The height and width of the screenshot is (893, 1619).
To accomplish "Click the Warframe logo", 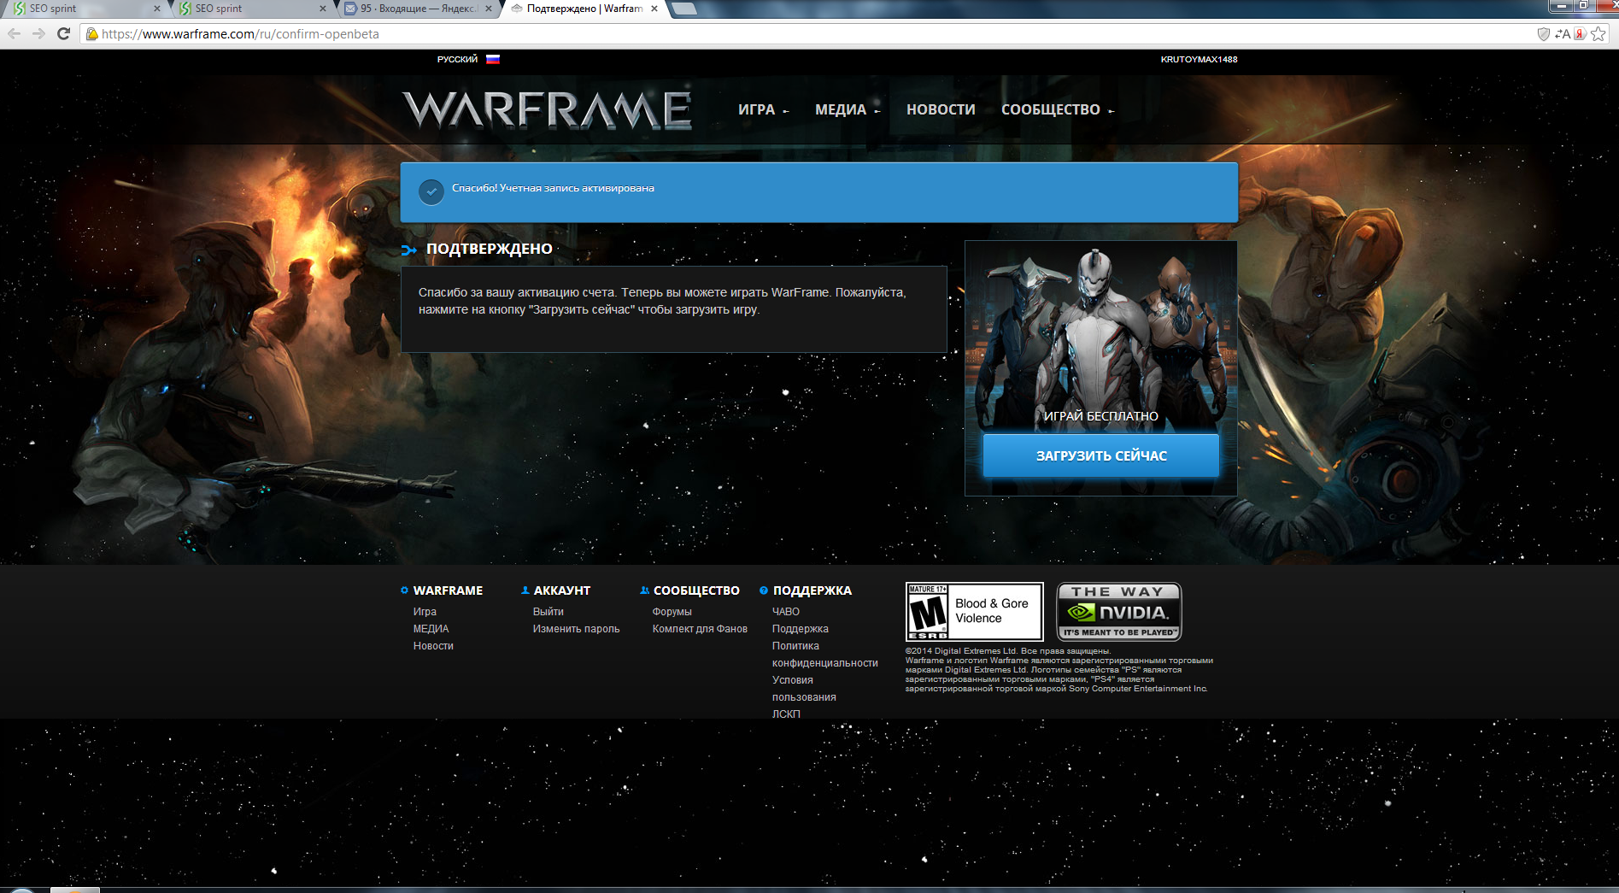I will (x=547, y=109).
